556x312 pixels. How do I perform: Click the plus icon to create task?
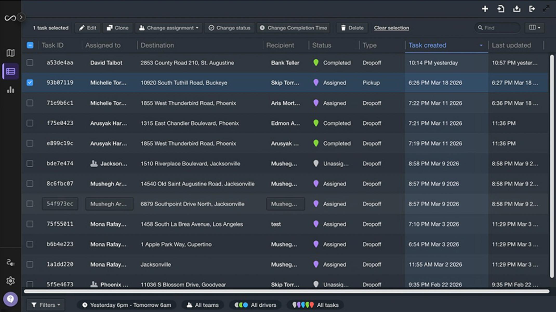485,9
